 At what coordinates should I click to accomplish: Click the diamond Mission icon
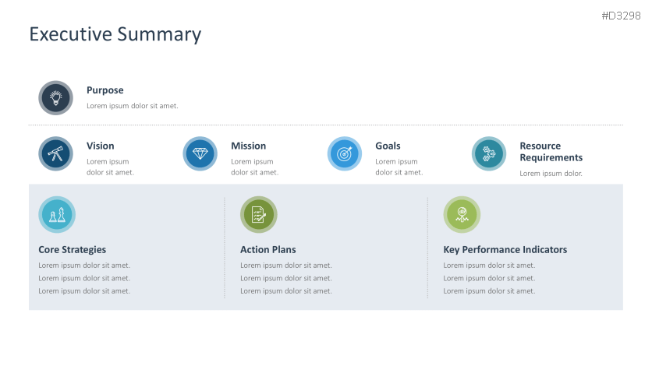coord(200,153)
